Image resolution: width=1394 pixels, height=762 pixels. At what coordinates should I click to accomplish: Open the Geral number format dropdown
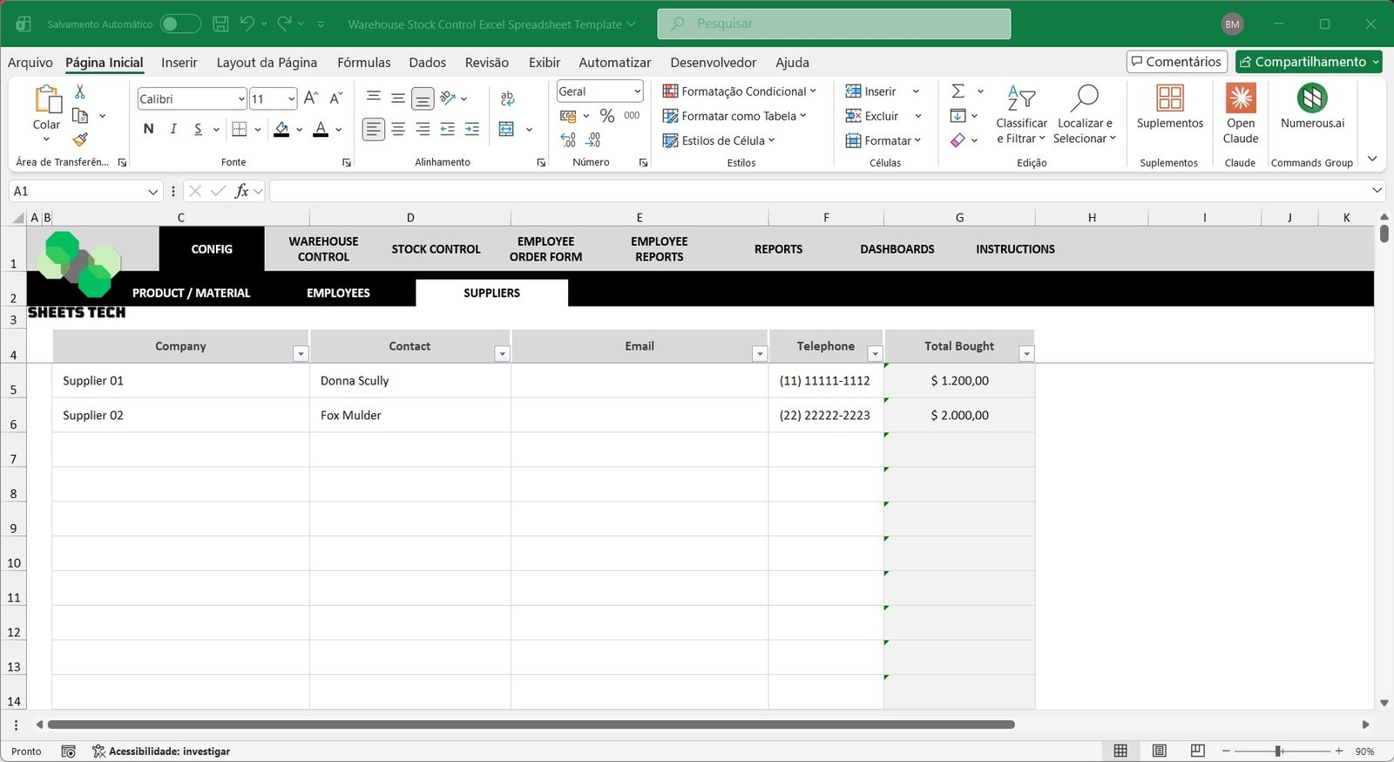[637, 92]
